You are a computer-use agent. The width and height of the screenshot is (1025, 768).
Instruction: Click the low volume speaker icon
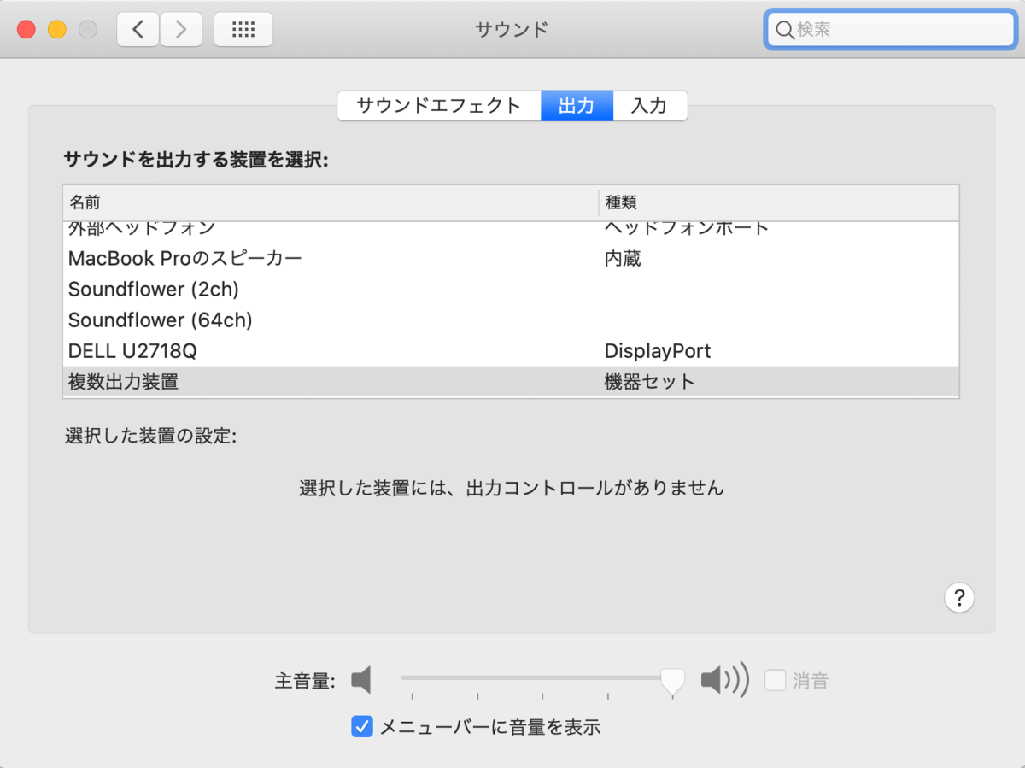(x=360, y=679)
